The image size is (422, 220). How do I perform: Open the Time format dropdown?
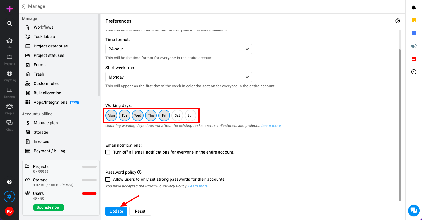pyautogui.click(x=179, y=49)
